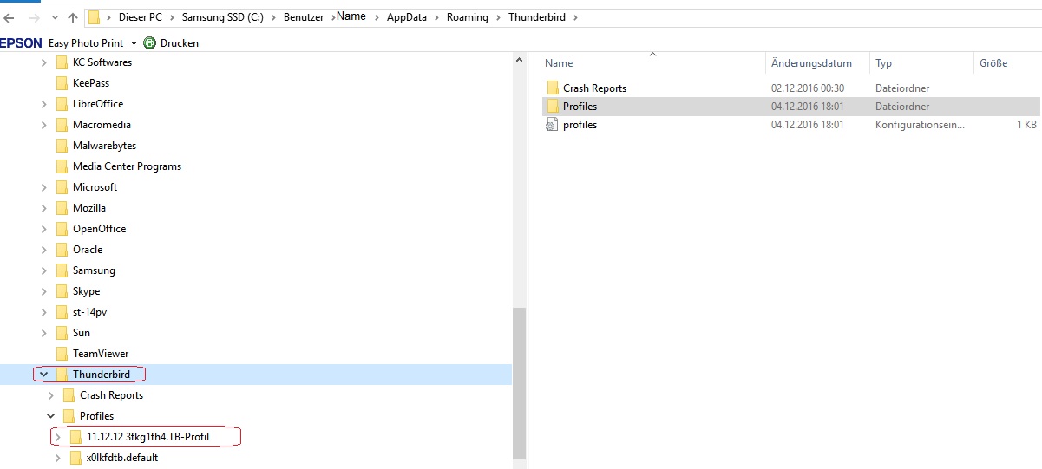Click Crash Reports folder icon in file list
The width and height of the screenshot is (1042, 469).
[x=553, y=88]
